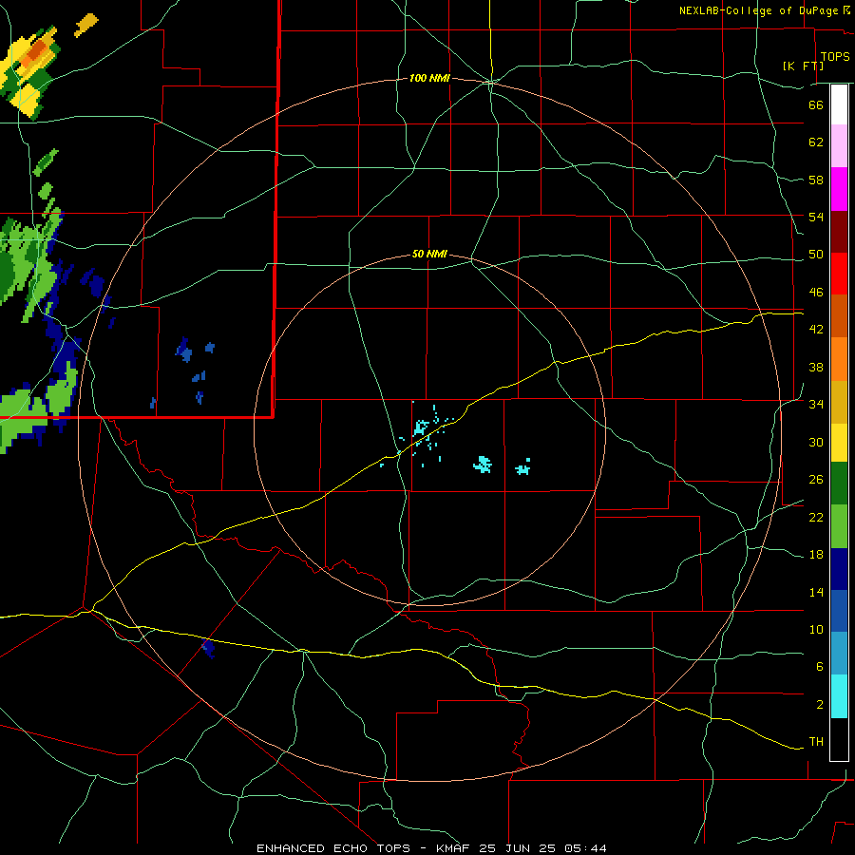Click the '26' legend value
This screenshot has width=855, height=855.
[816, 480]
